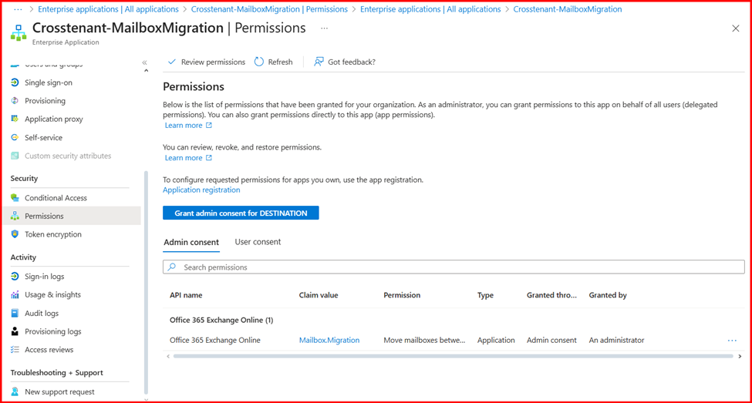This screenshot has height=403, width=752.
Task: Open the ellipsis menu beside the page title
Action: tap(324, 29)
